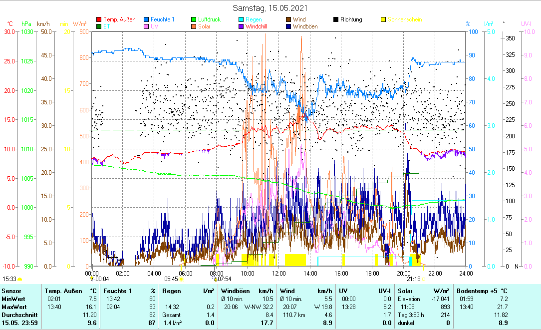Click the cyan Regen legend square
This screenshot has width=541, height=330.
click(x=242, y=20)
